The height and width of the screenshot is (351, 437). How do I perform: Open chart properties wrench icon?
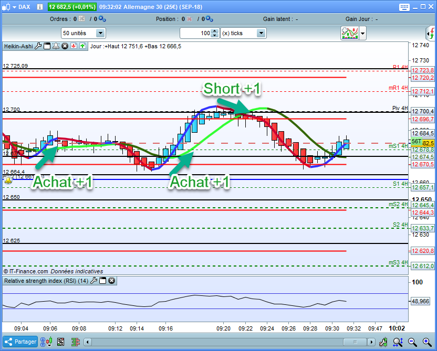(383, 342)
